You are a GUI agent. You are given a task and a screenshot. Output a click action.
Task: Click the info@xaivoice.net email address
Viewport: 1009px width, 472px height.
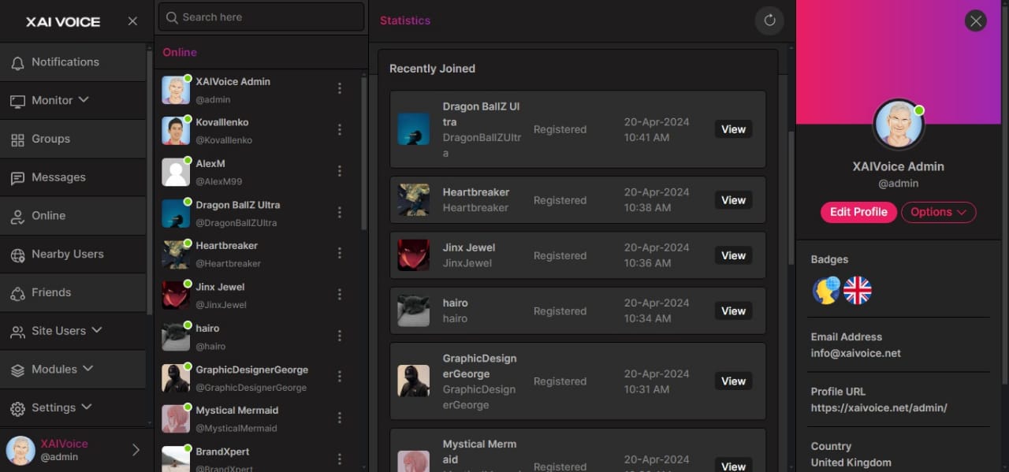tap(855, 353)
